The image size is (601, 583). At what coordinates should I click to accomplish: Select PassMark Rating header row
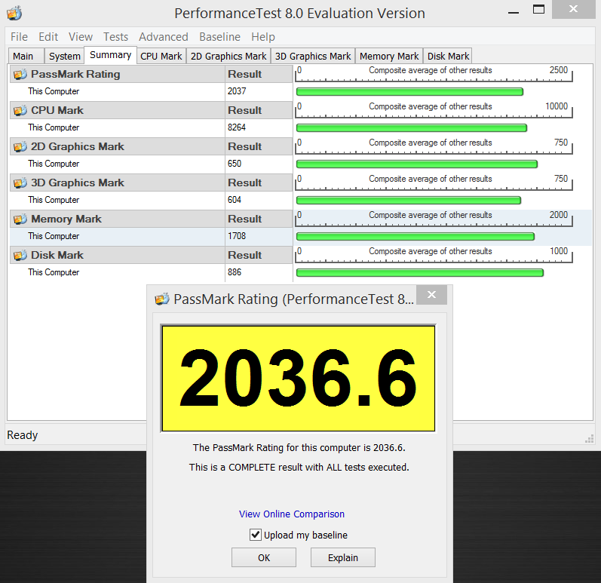point(152,74)
